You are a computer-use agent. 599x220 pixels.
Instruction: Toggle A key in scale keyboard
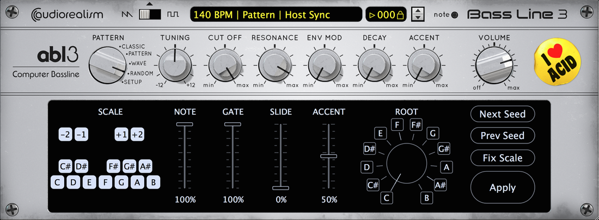click(138, 183)
